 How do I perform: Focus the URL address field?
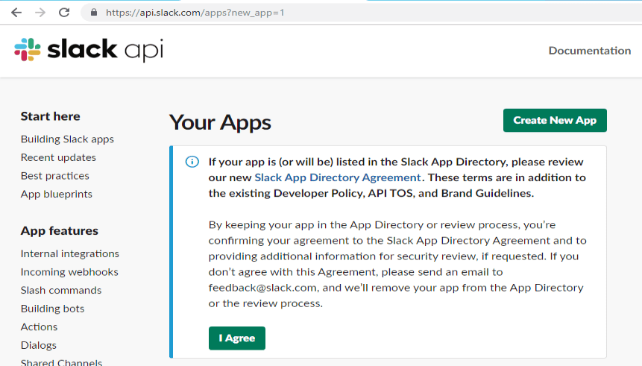pyautogui.click(x=360, y=13)
